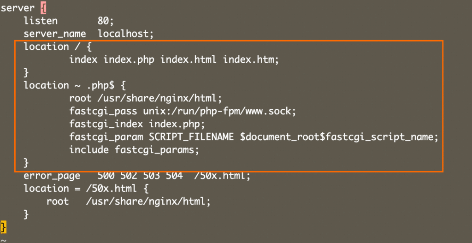Image resolution: width=472 pixels, height=243 pixels.
Task: Click the server_name localhost text
Action: [88, 34]
